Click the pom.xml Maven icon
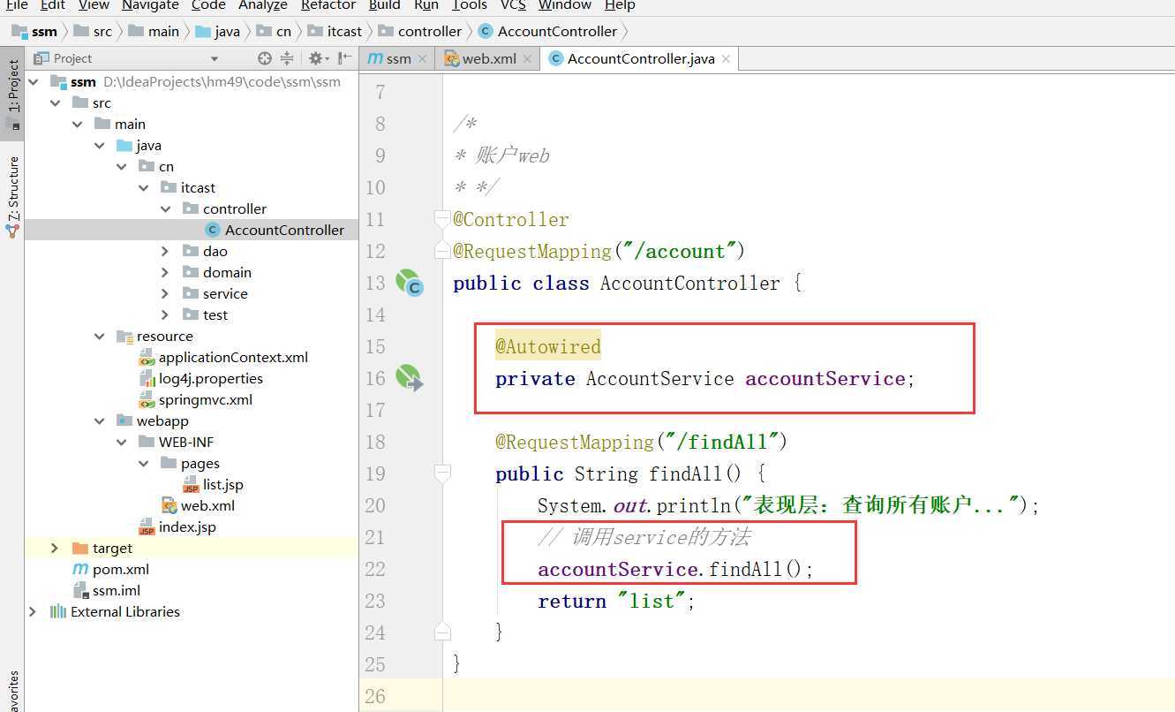Viewport: 1175px width, 712px height. point(80,569)
